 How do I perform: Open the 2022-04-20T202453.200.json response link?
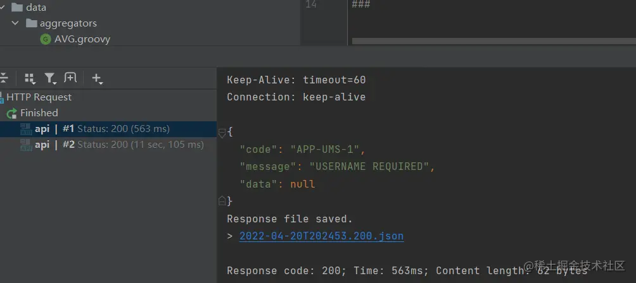pyautogui.click(x=321, y=236)
